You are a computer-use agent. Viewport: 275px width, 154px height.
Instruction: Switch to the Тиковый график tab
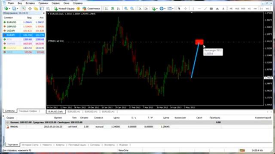coord(28,111)
